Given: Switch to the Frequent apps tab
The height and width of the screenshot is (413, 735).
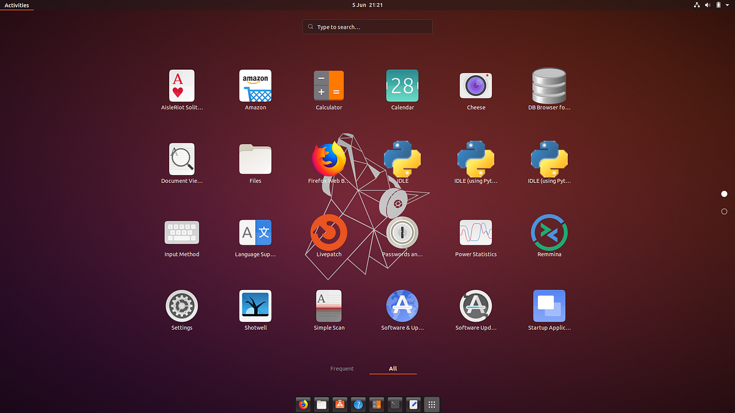Looking at the screenshot, I should click(x=342, y=368).
